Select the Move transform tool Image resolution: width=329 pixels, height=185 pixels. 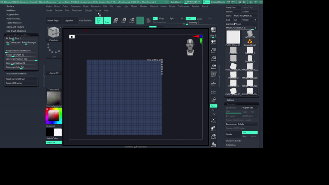coord(115,21)
